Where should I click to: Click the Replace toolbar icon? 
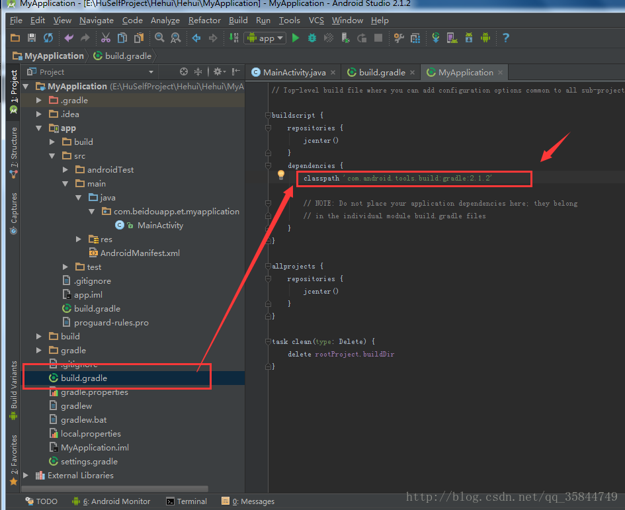[x=175, y=38]
